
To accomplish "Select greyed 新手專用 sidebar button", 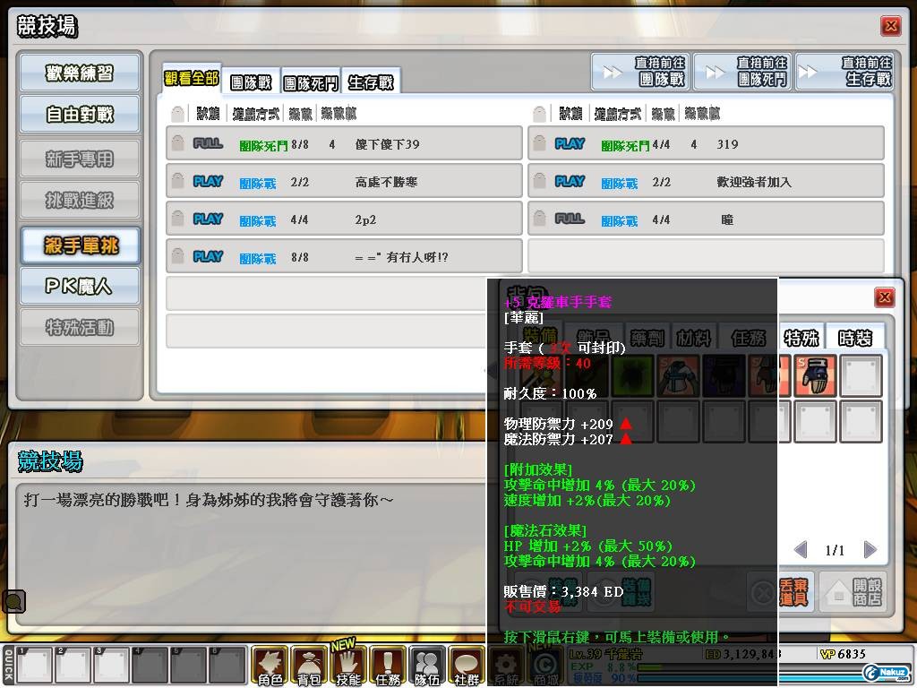I will pos(80,159).
